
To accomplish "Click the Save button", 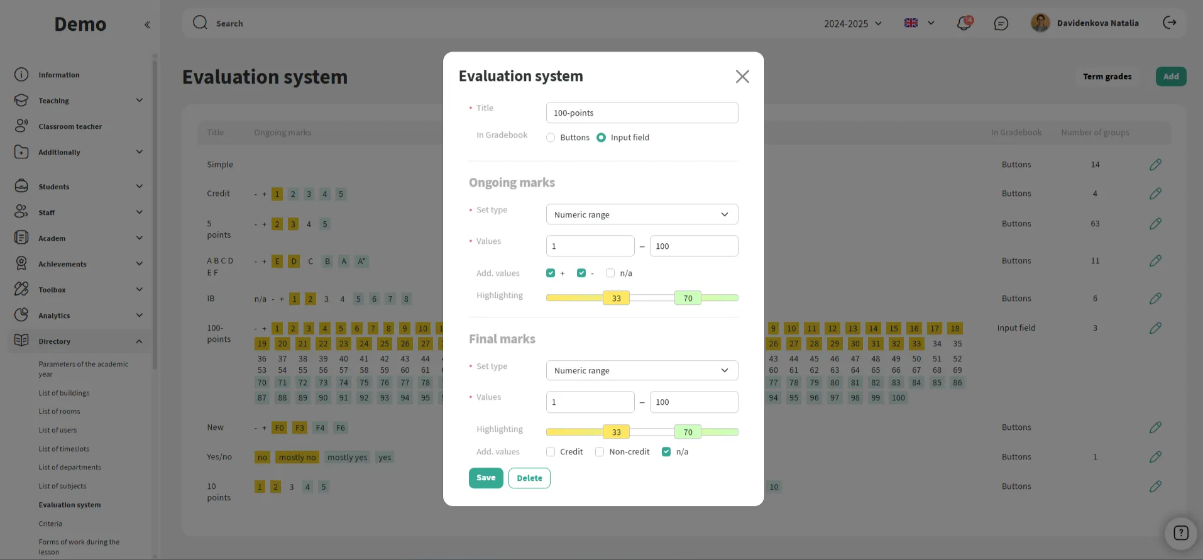I will click(x=485, y=478).
